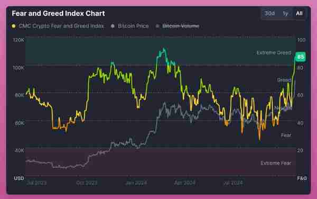Enable the struck-through Bitcoin Volume series
317x199 pixels.
(x=181, y=26)
